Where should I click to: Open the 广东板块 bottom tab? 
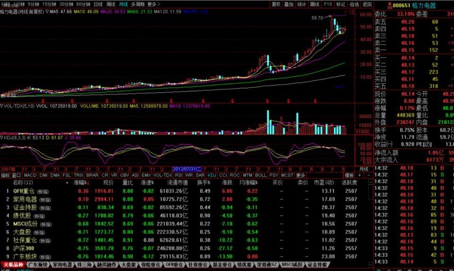coord(38,264)
